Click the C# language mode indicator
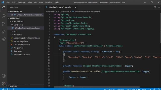The height and width of the screenshot is (90, 161). 150,89
